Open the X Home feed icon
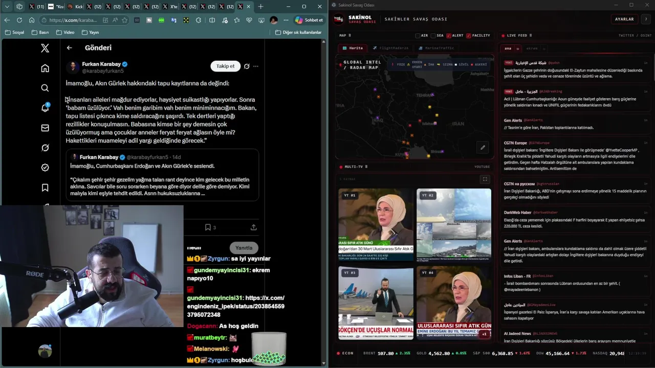 [45, 68]
